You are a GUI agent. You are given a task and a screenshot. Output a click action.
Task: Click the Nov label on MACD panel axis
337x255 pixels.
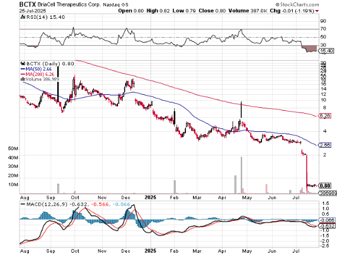pyautogui.click(x=102, y=251)
